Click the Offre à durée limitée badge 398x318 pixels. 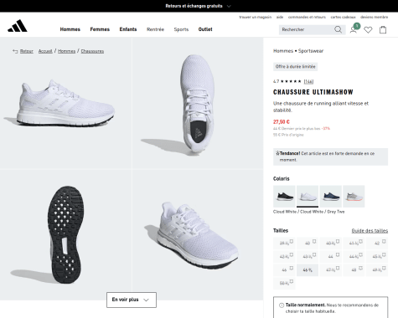(295, 67)
